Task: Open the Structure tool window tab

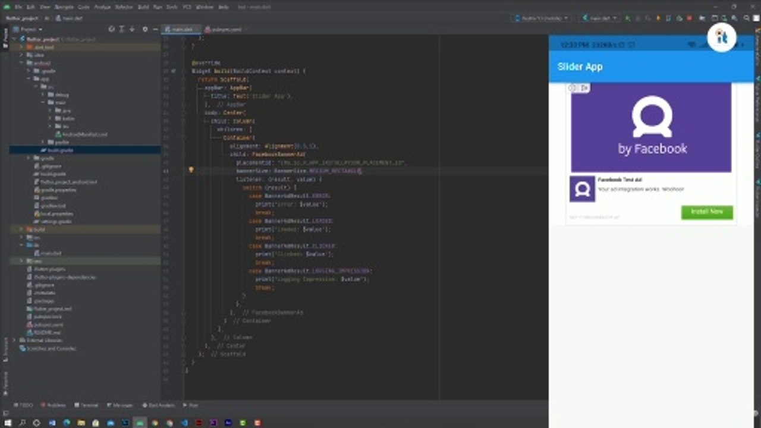Action: (5, 350)
